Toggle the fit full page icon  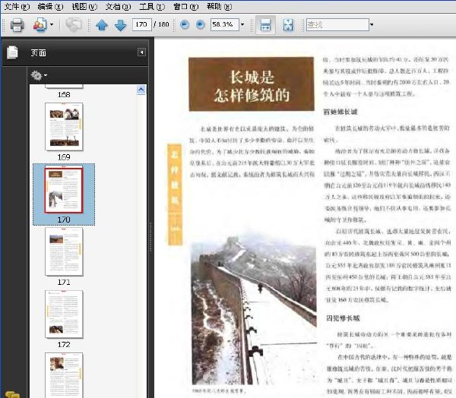coord(288,25)
